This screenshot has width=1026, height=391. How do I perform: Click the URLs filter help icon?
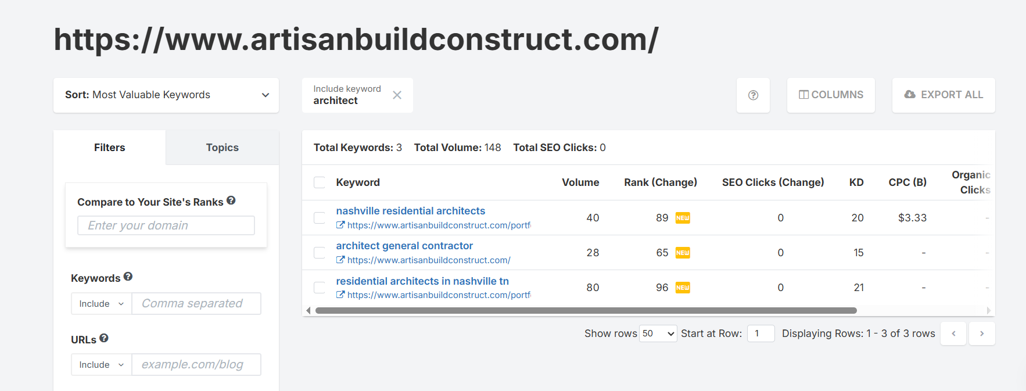(104, 338)
